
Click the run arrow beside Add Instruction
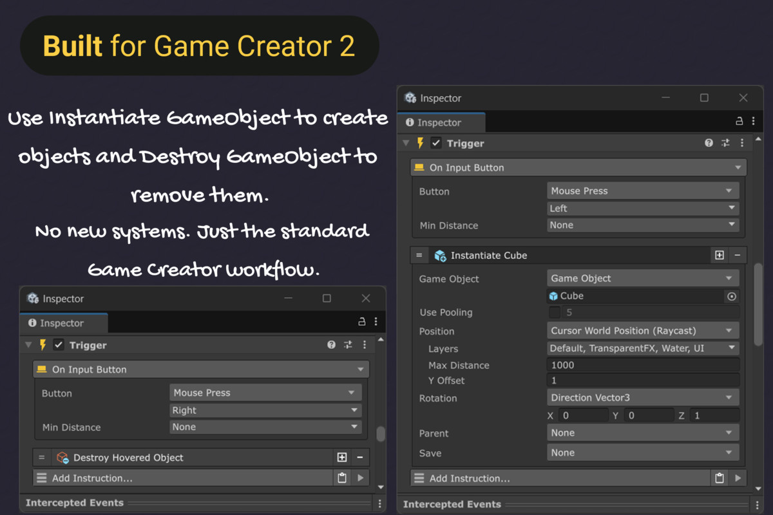[x=738, y=478]
